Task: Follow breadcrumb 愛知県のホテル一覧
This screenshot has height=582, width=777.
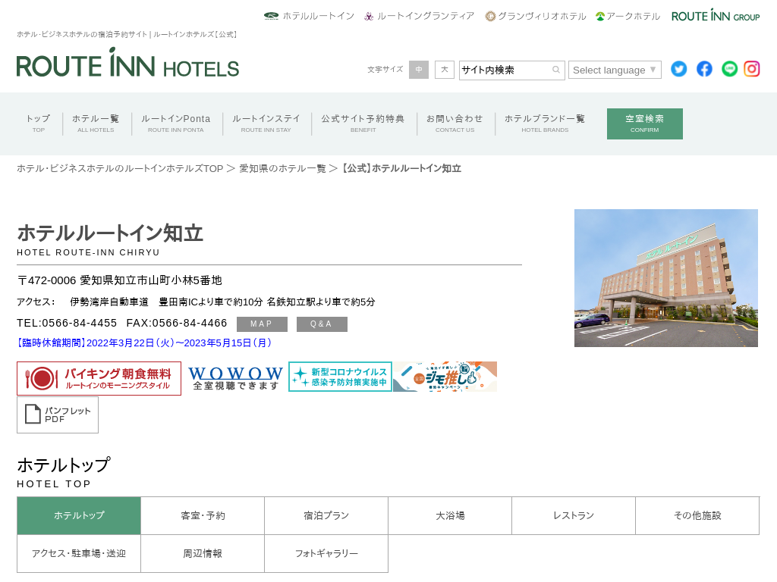Action: (x=282, y=169)
